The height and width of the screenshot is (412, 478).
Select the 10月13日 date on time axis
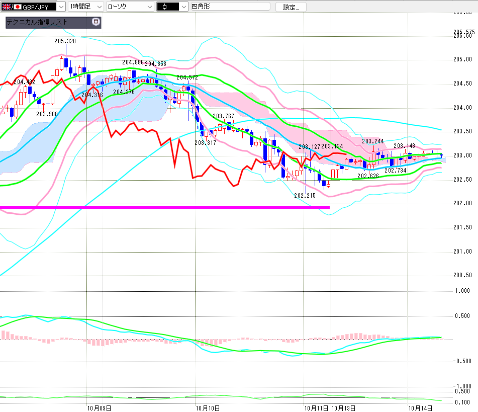pyautogui.click(x=344, y=407)
